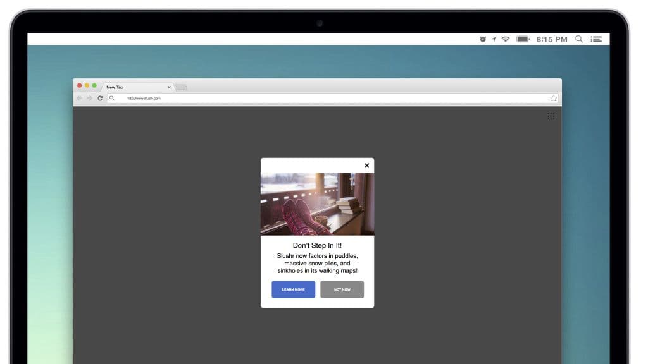This screenshot has height=364, width=648.
Task: Click the Learn More button
Action: (293, 289)
